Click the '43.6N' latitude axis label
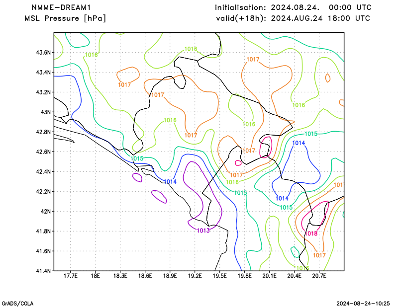This screenshot has height=307, width=398. tap(43, 53)
